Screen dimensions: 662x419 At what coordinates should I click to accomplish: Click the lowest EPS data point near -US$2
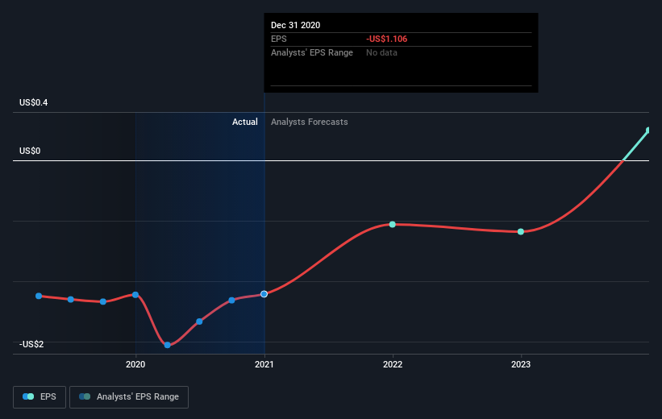click(167, 345)
